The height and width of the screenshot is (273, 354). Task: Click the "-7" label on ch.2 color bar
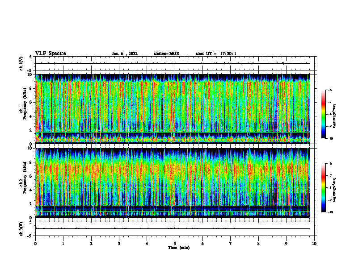329,176
